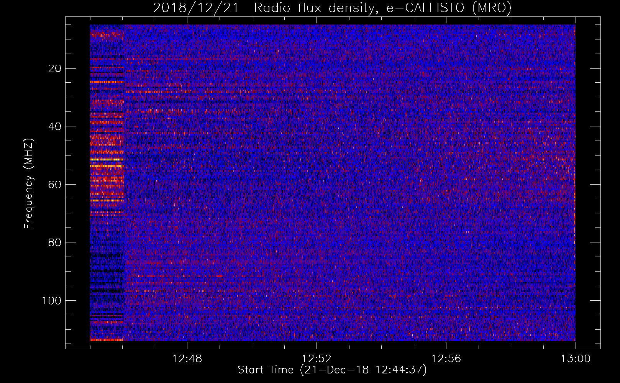Click the 60 frequency tick label
The image size is (620, 383).
55,185
